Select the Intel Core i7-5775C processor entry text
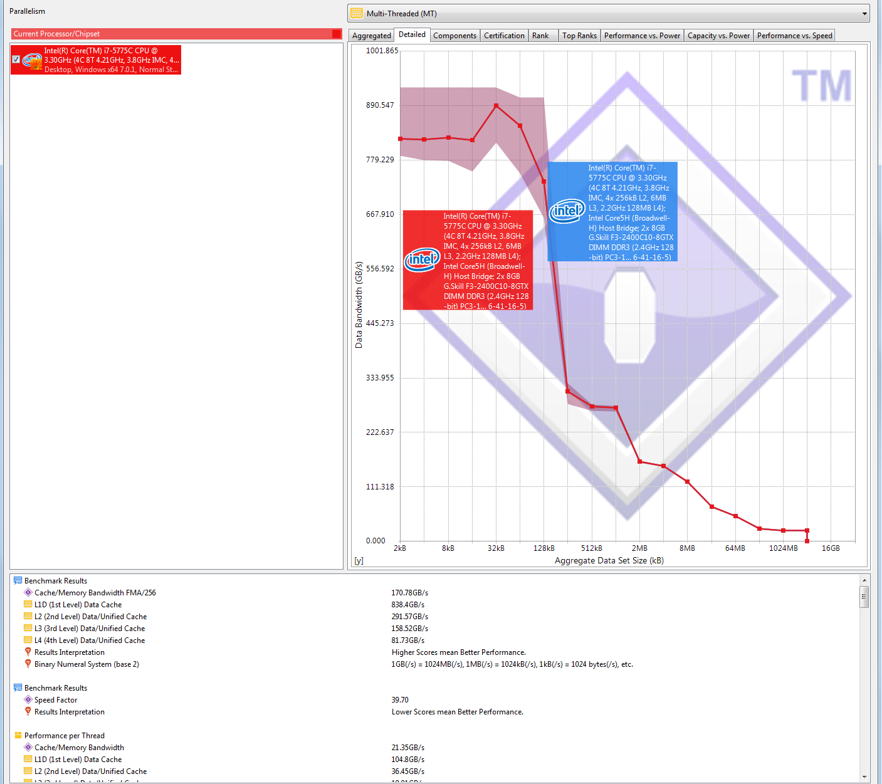Image resolution: width=882 pixels, height=784 pixels. [x=112, y=60]
